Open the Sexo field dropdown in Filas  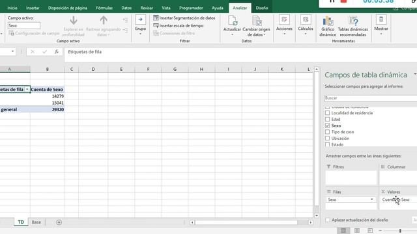(x=371, y=200)
